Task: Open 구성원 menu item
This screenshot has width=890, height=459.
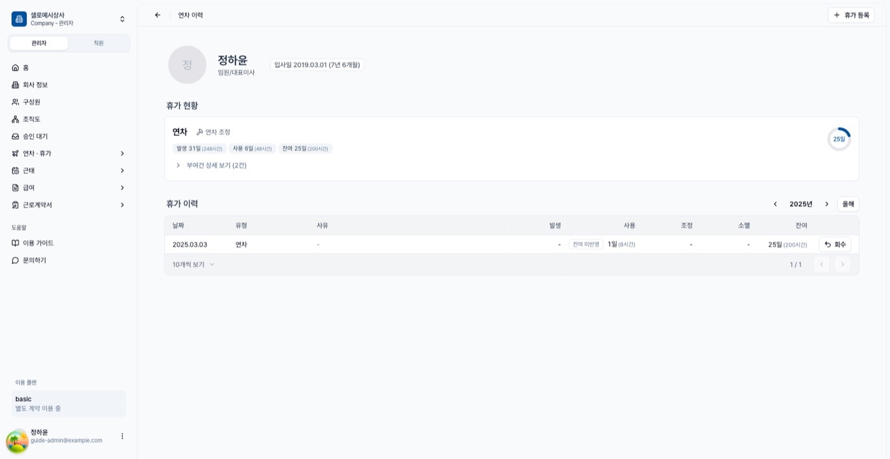Action: (x=69, y=102)
